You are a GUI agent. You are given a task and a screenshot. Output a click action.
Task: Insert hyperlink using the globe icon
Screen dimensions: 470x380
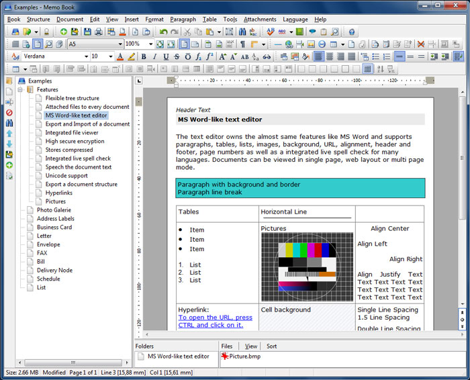pyautogui.click(x=289, y=44)
